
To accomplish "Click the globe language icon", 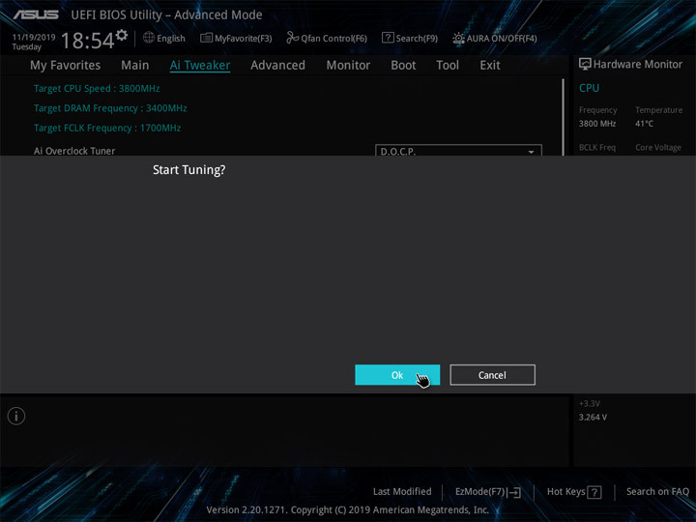I will click(x=149, y=38).
